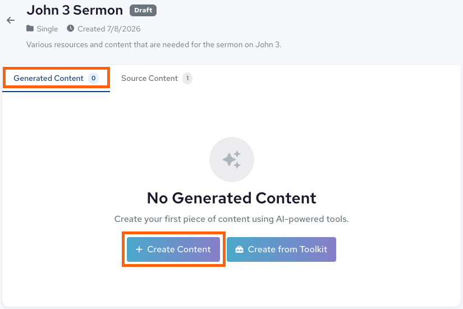Click the AI-powered tools subtitle text
Image resolution: width=463 pixels, height=309 pixels.
pyautogui.click(x=231, y=219)
